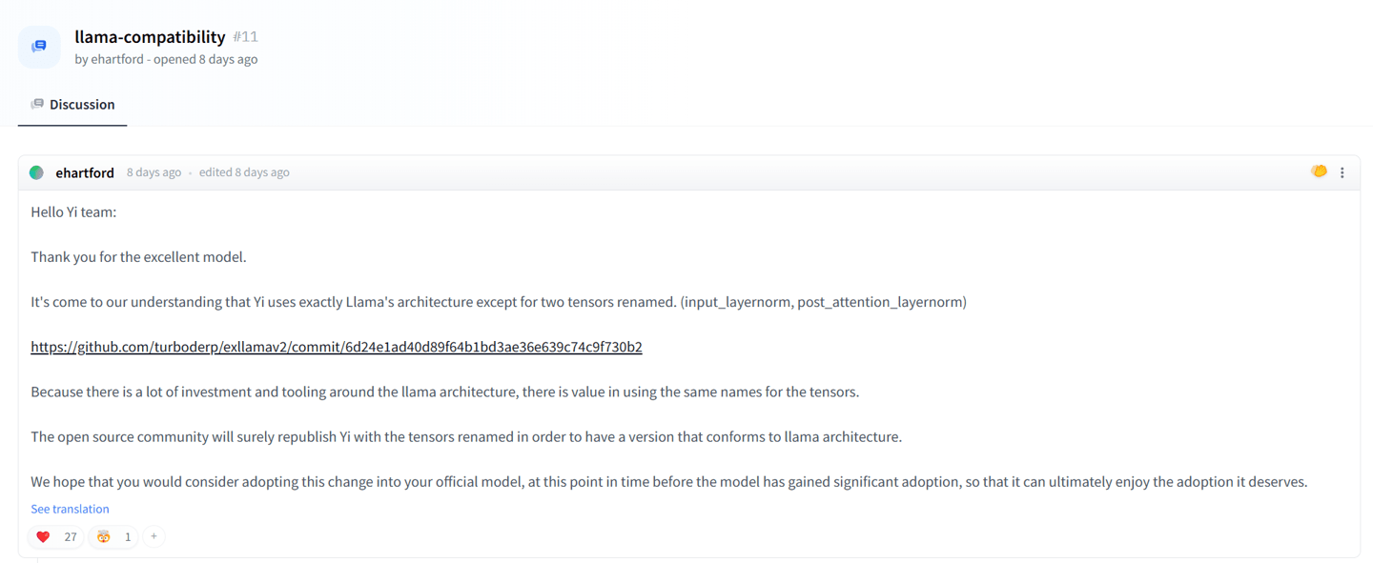1373x563 pixels.
Task: Open the three-dot comment options menu
Action: pyautogui.click(x=1342, y=172)
